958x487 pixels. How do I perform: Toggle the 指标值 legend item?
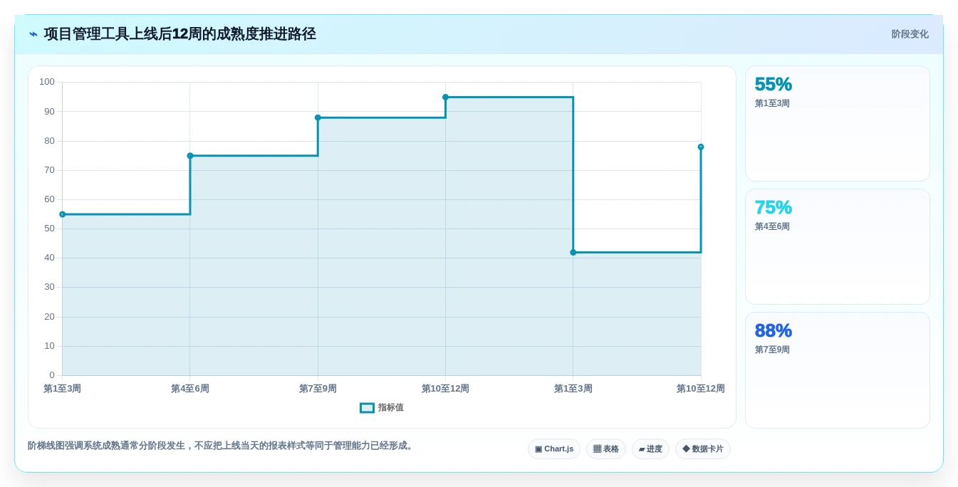pos(382,408)
